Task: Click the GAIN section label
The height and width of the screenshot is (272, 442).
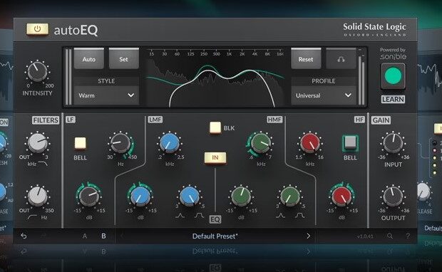Action: point(381,120)
